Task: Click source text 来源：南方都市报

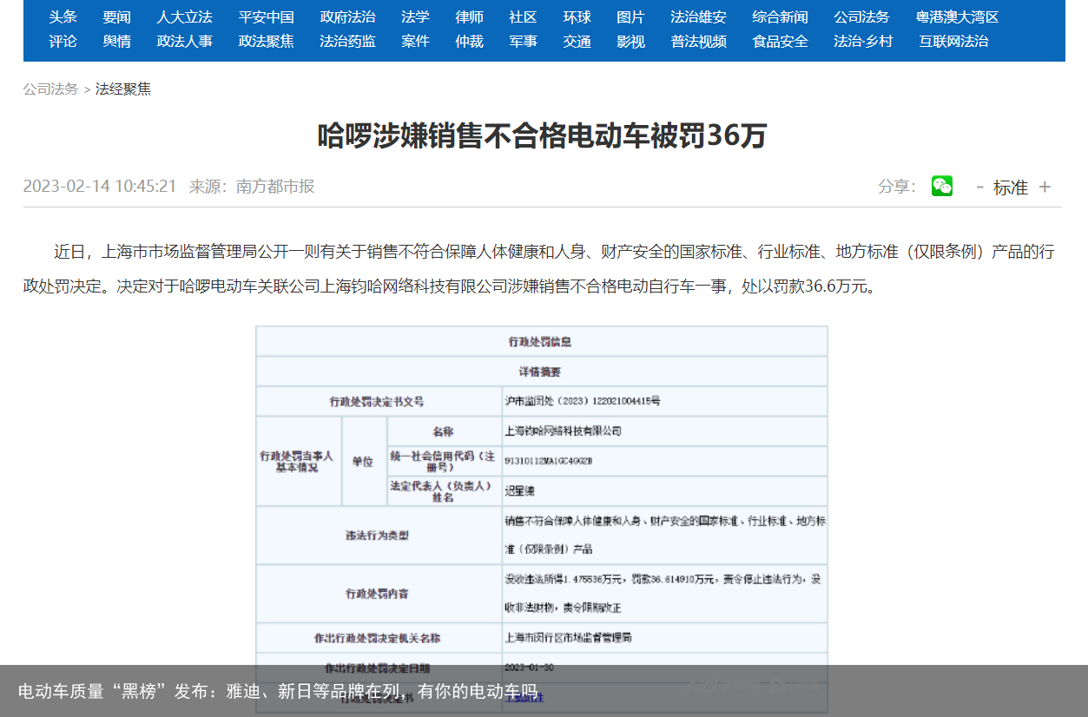Action: 252,186
